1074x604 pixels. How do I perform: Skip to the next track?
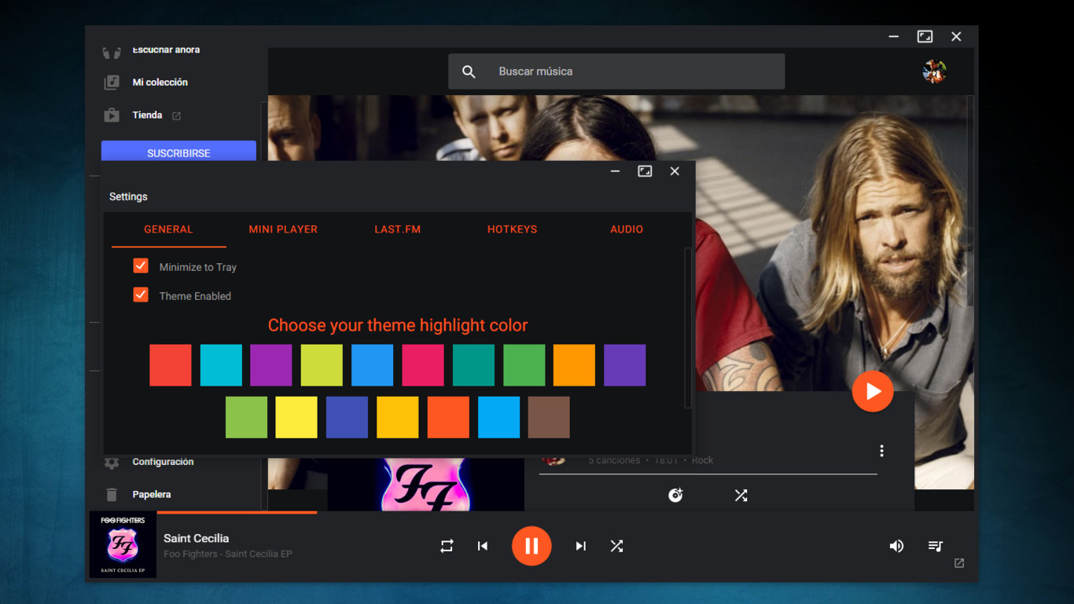click(x=580, y=546)
